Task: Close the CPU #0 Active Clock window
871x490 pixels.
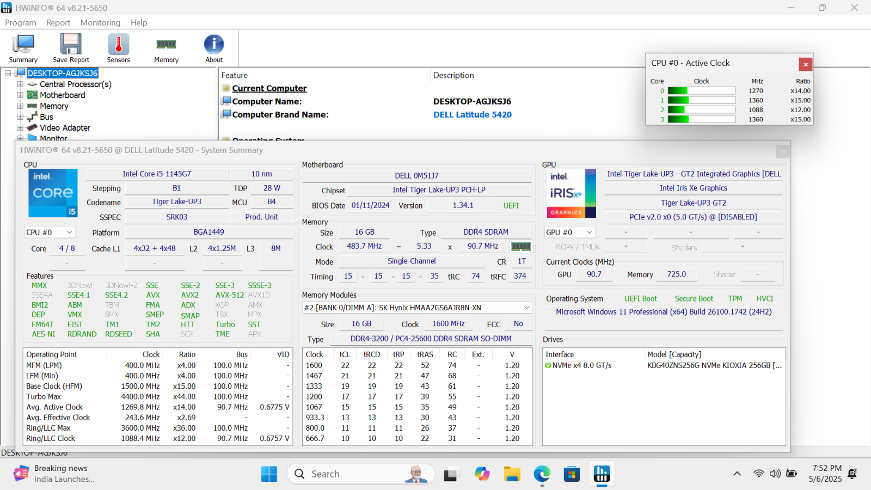Action: pyautogui.click(x=806, y=64)
